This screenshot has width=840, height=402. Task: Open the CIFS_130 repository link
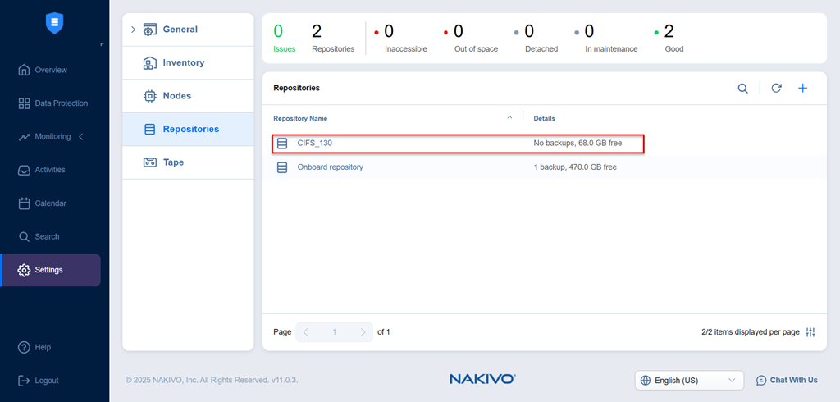pyautogui.click(x=314, y=144)
